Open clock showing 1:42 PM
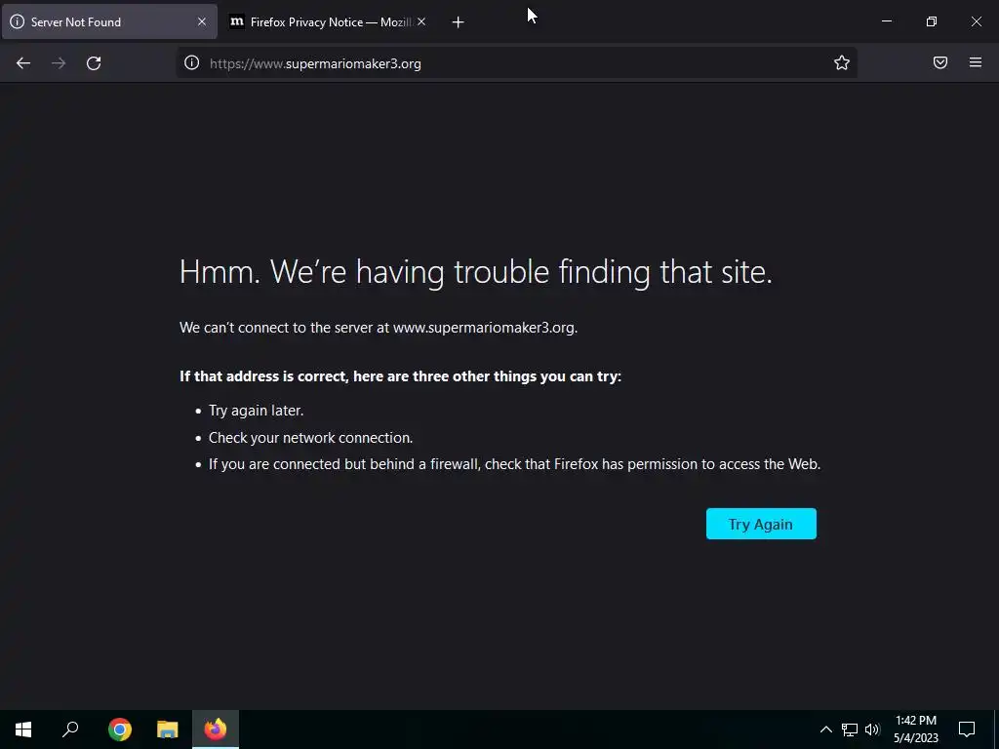Image resolution: width=999 pixels, height=749 pixels. click(916, 729)
